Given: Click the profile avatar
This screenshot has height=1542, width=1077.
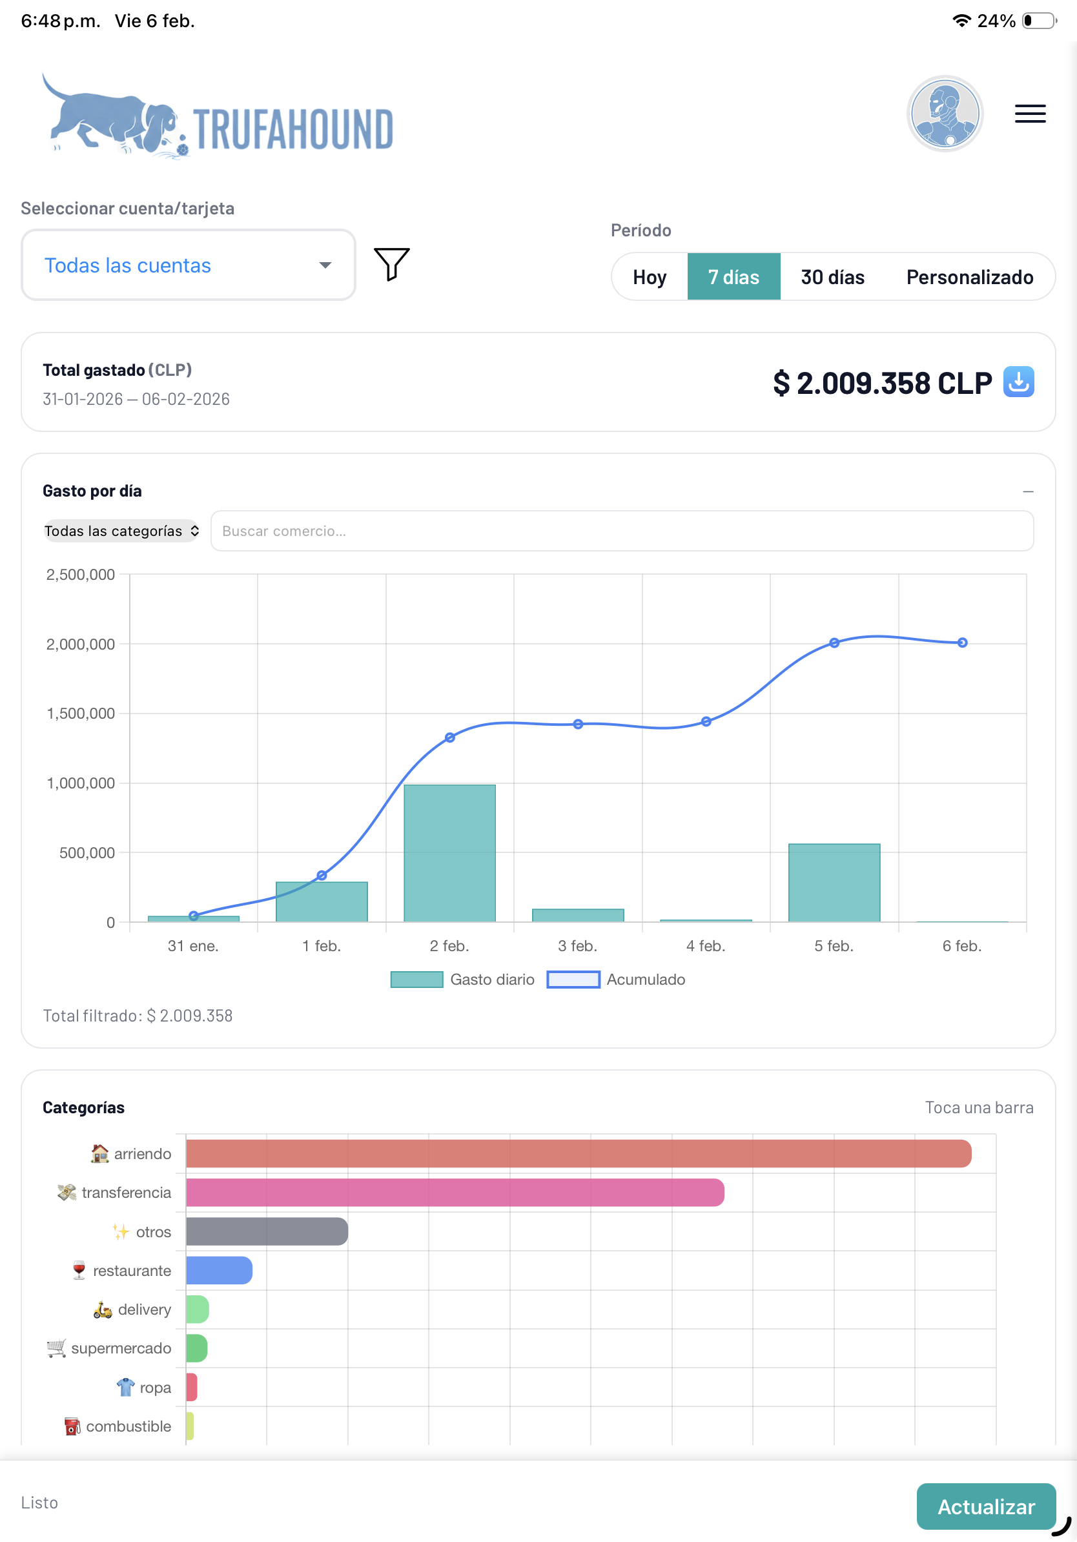Looking at the screenshot, I should (944, 114).
